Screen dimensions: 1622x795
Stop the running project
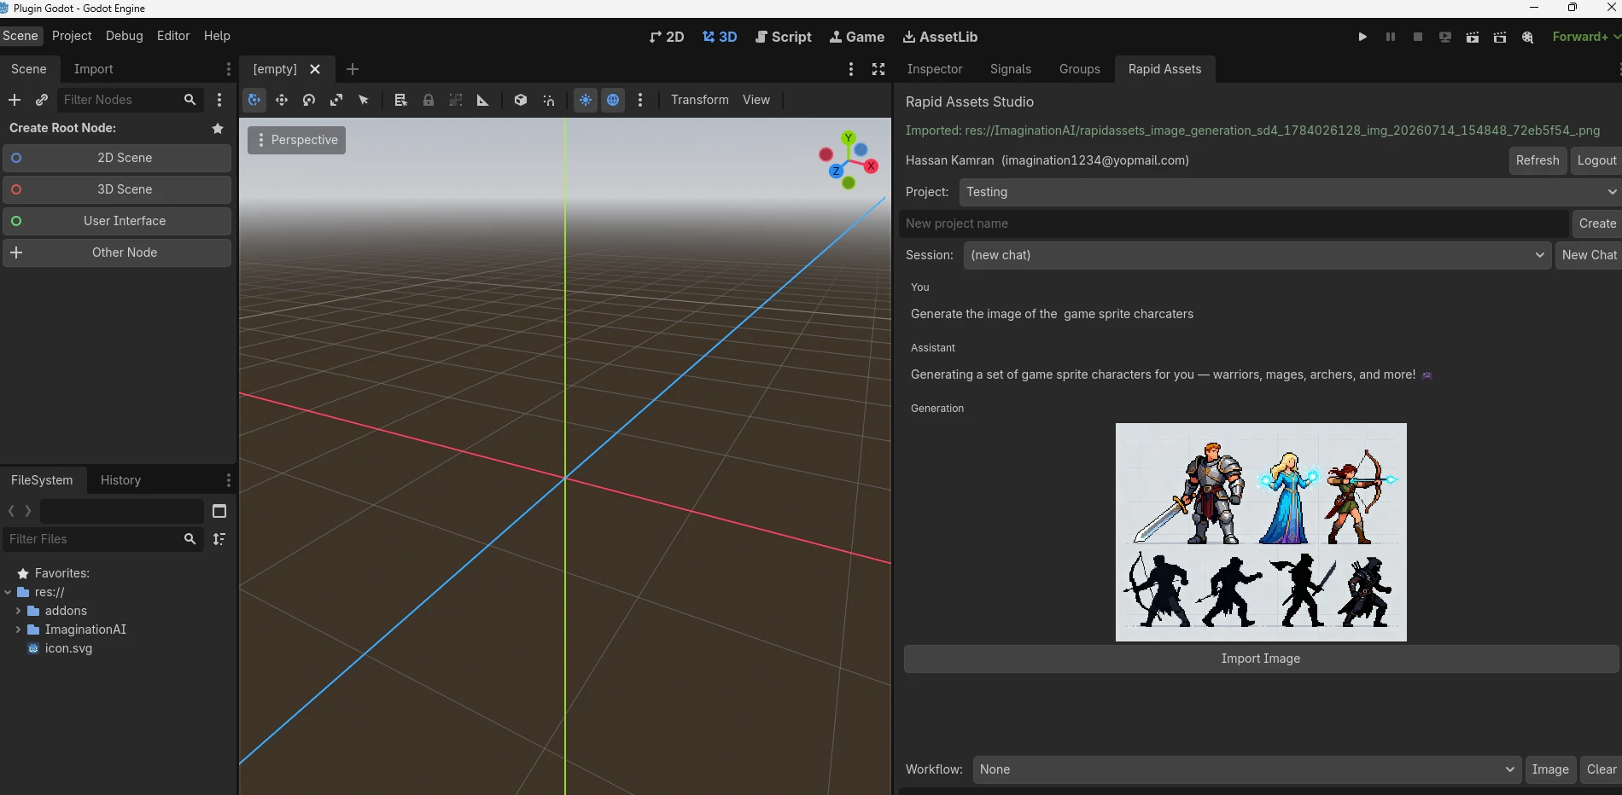coord(1418,37)
